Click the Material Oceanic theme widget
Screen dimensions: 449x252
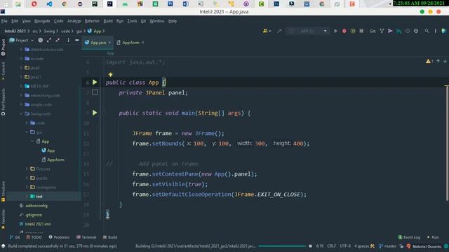pos(424,246)
